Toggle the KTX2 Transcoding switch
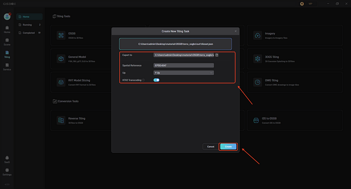Screen dimensions: 351x189 click(x=157, y=80)
